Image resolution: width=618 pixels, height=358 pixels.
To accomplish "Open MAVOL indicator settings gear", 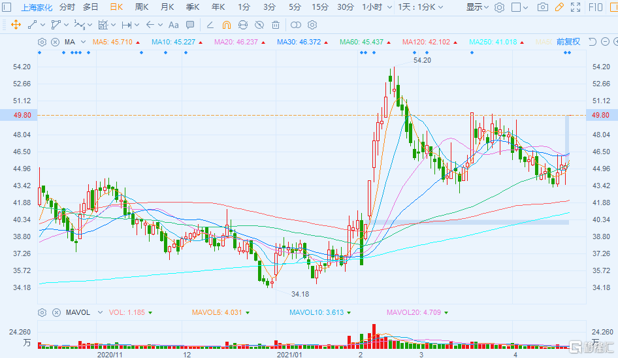I will 42,313.
